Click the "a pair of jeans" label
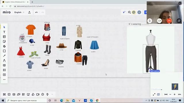Viewport: 184px width, 103px height. pyautogui.click(x=65, y=39)
